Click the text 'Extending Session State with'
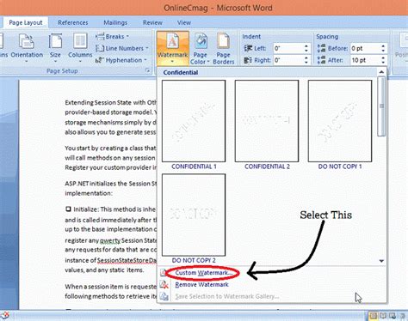Viewport: 408px width, 321px height. pyautogui.click(x=105, y=102)
